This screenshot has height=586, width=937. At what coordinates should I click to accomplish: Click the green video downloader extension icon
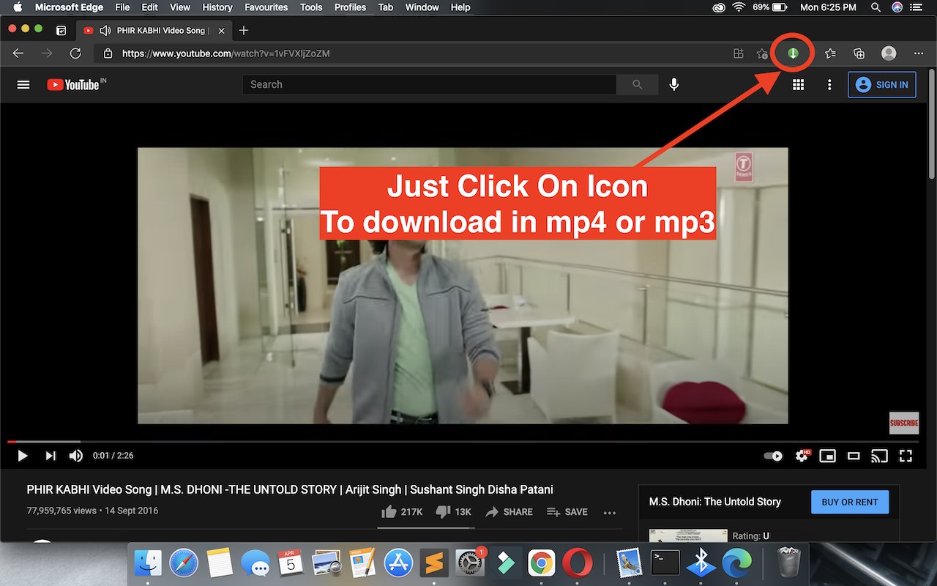coord(792,53)
